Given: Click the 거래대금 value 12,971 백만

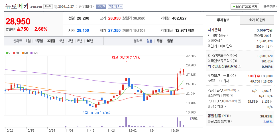Looking at the screenshot, I should [x=184, y=30].
